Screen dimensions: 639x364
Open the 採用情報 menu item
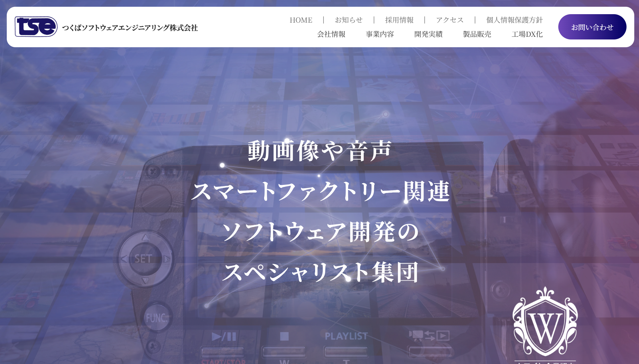point(399,20)
